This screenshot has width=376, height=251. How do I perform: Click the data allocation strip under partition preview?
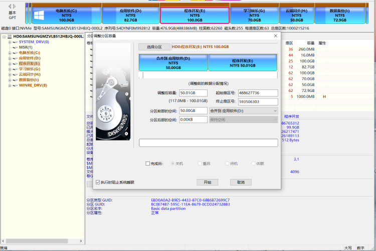point(208,75)
